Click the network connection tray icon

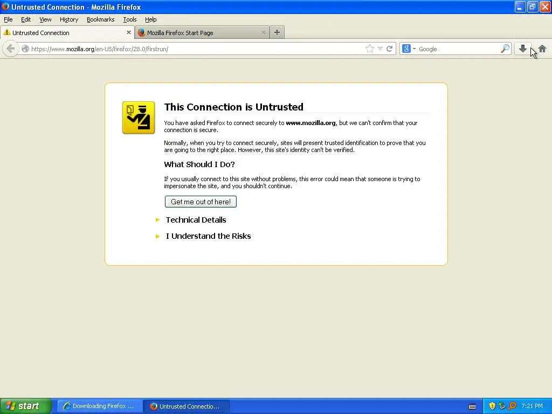tap(502, 406)
